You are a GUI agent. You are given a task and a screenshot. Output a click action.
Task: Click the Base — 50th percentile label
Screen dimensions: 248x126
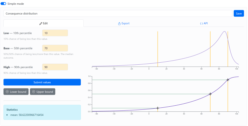[18, 48]
